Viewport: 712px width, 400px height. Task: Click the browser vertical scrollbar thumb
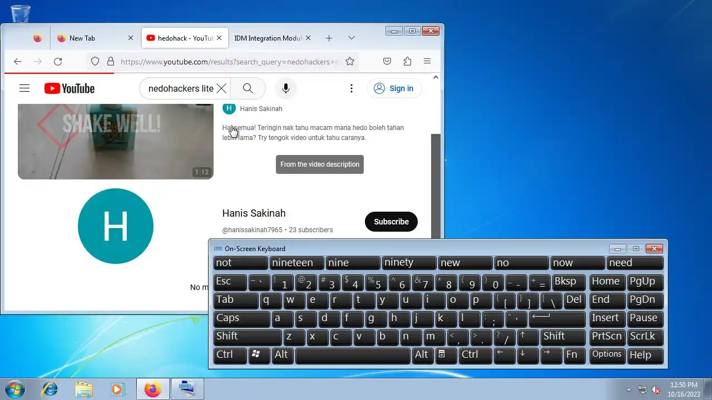tap(436, 186)
